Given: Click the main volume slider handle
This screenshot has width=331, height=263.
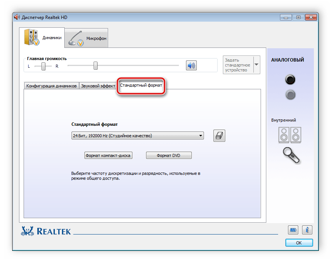Looking at the screenshot, I should pos(95,66).
